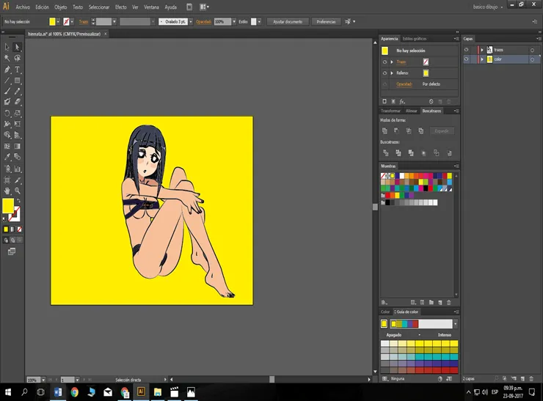
Task: Select the Pencil tool
Action: [x=17, y=91]
